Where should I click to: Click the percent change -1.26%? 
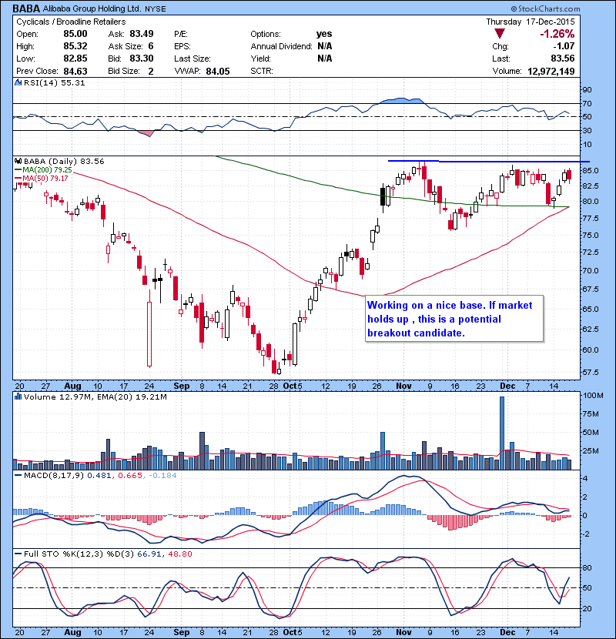pos(557,33)
